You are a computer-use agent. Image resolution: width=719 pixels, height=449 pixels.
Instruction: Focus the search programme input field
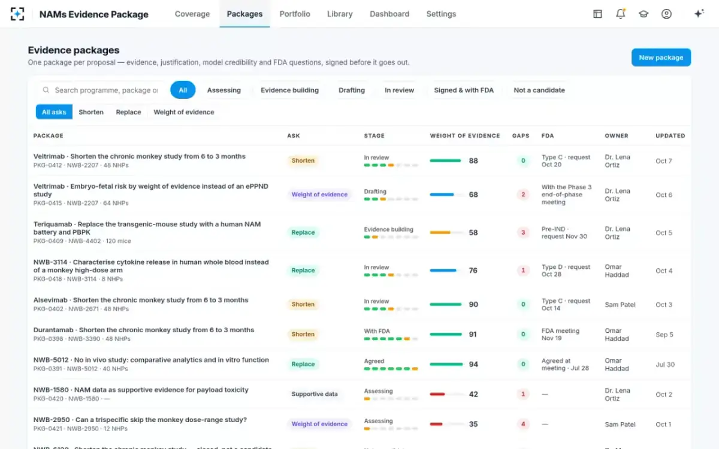click(101, 90)
